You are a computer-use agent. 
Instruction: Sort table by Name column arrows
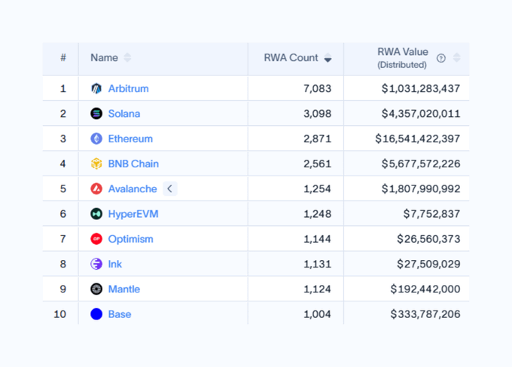[128, 58]
